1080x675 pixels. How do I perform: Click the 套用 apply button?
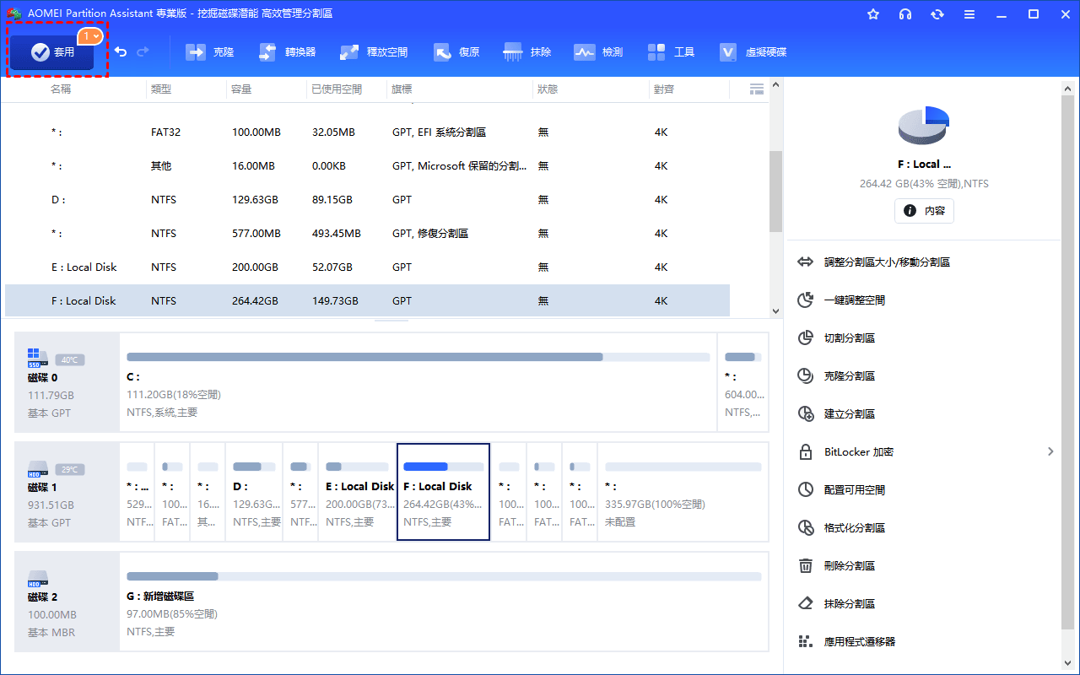(54, 52)
